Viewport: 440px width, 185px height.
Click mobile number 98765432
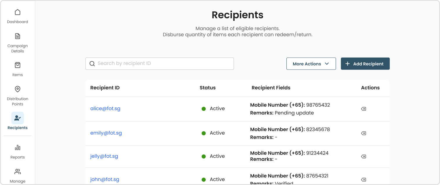click(318, 105)
